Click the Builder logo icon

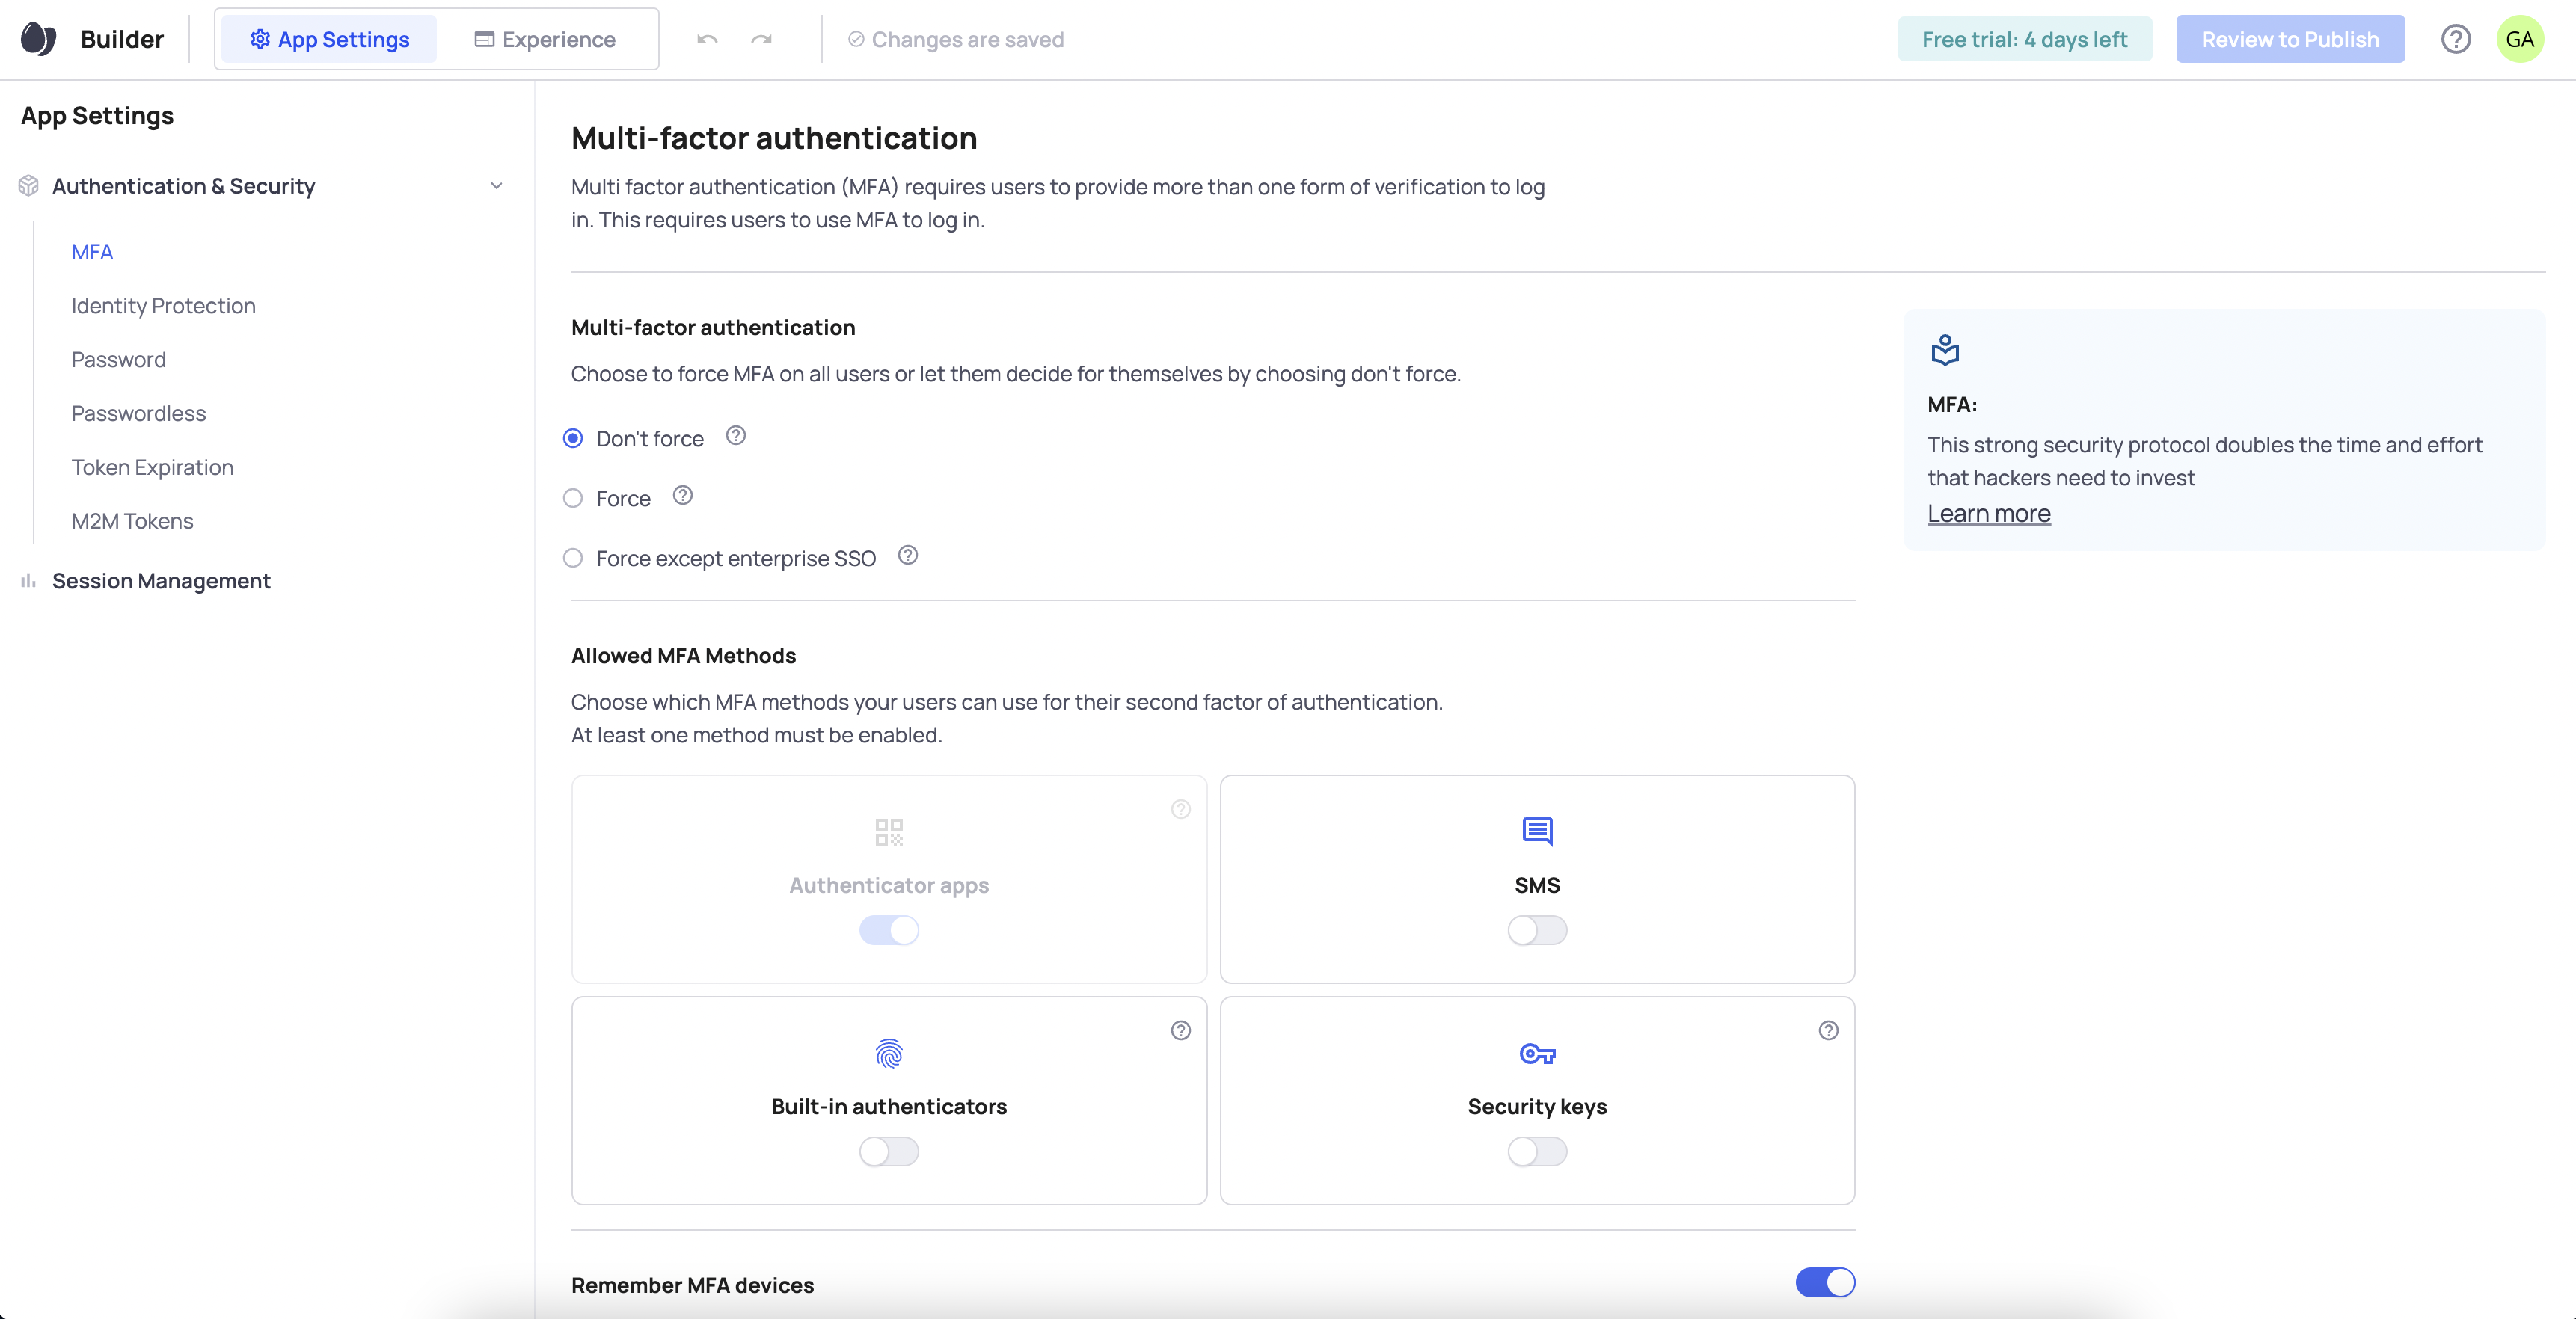(38, 39)
